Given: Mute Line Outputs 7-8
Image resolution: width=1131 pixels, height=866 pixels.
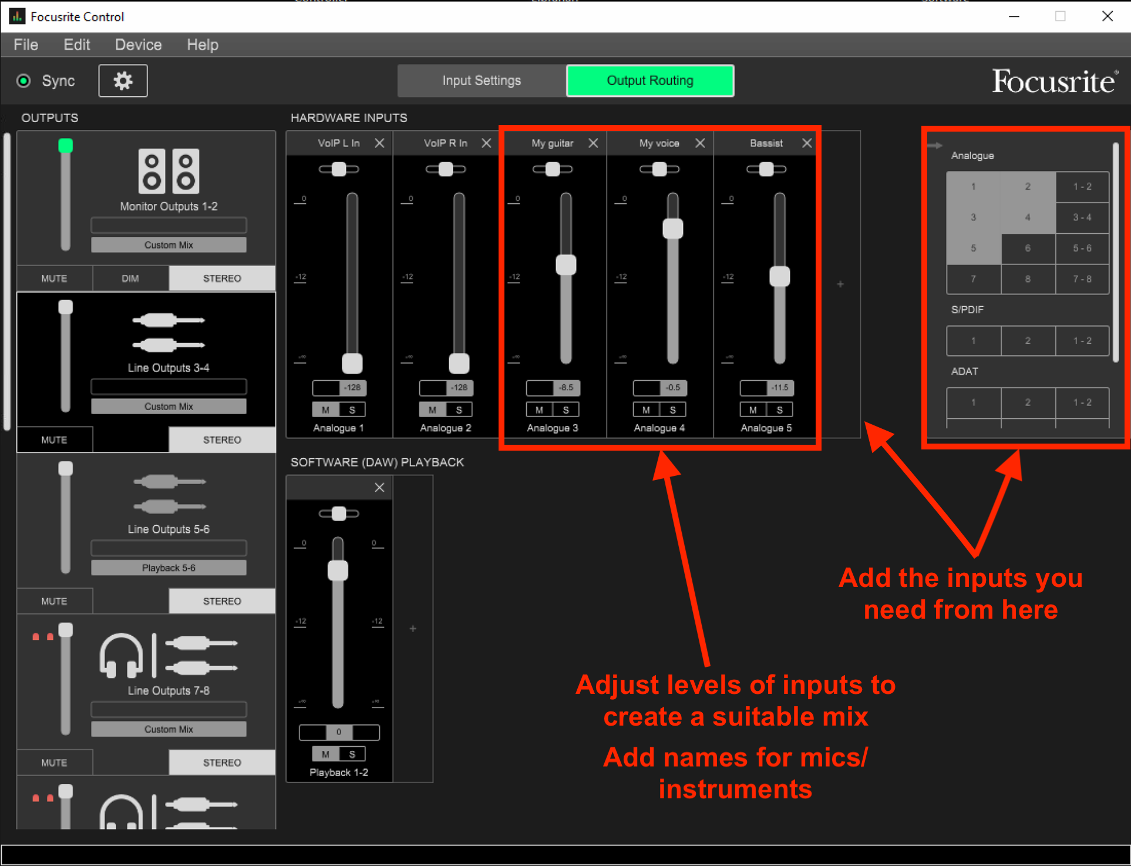Looking at the screenshot, I should [x=54, y=763].
